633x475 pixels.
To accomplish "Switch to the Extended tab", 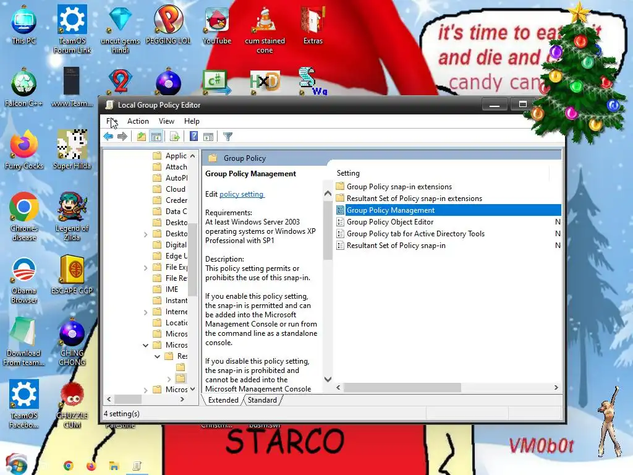I will tap(223, 400).
